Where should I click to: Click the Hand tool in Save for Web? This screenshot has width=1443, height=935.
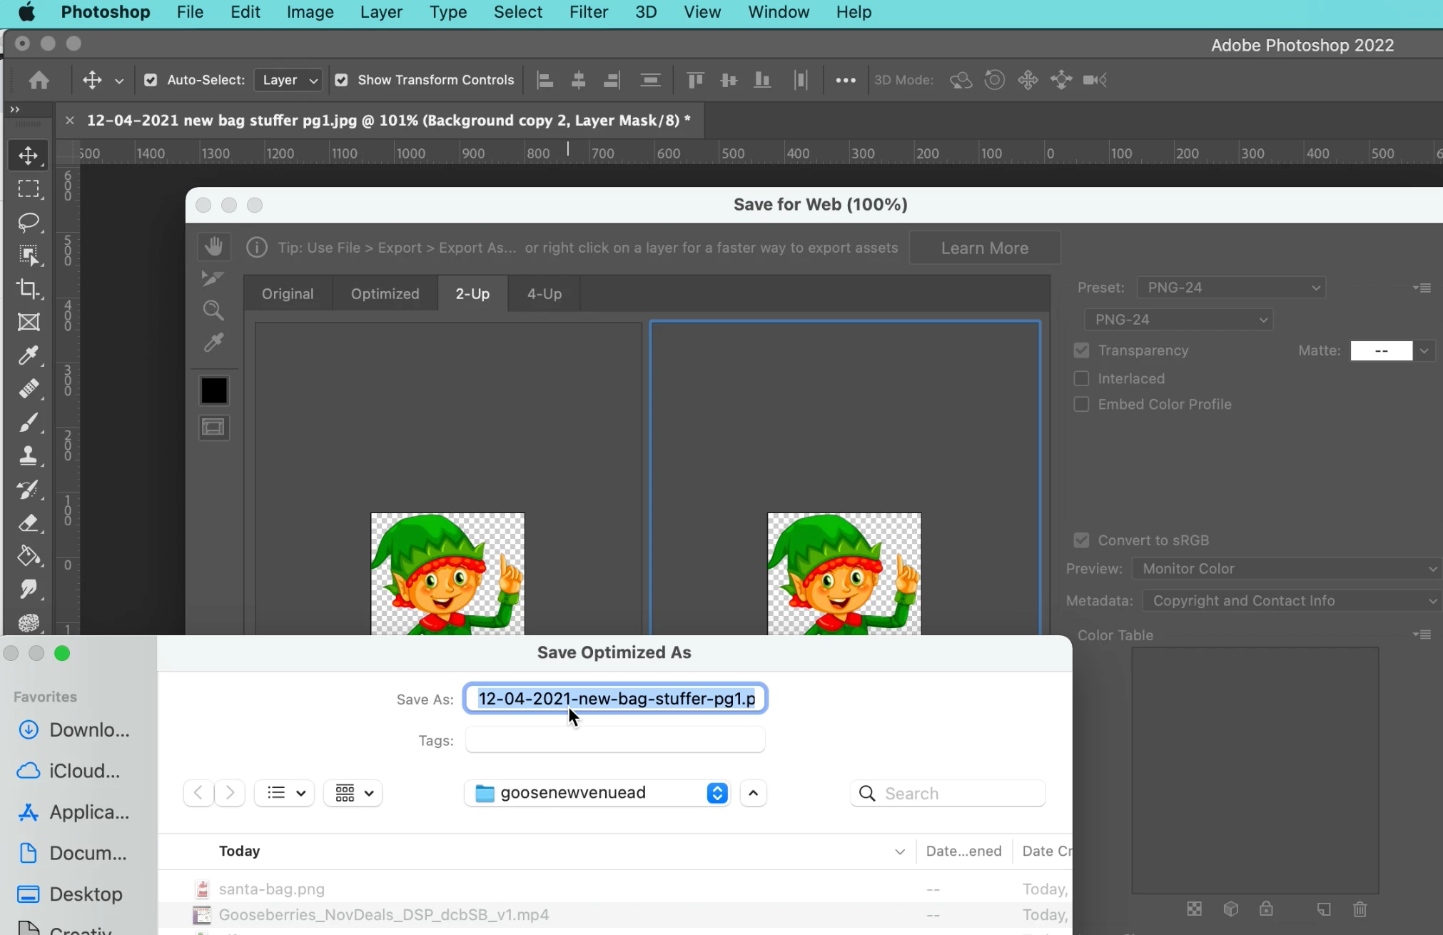[x=213, y=247]
